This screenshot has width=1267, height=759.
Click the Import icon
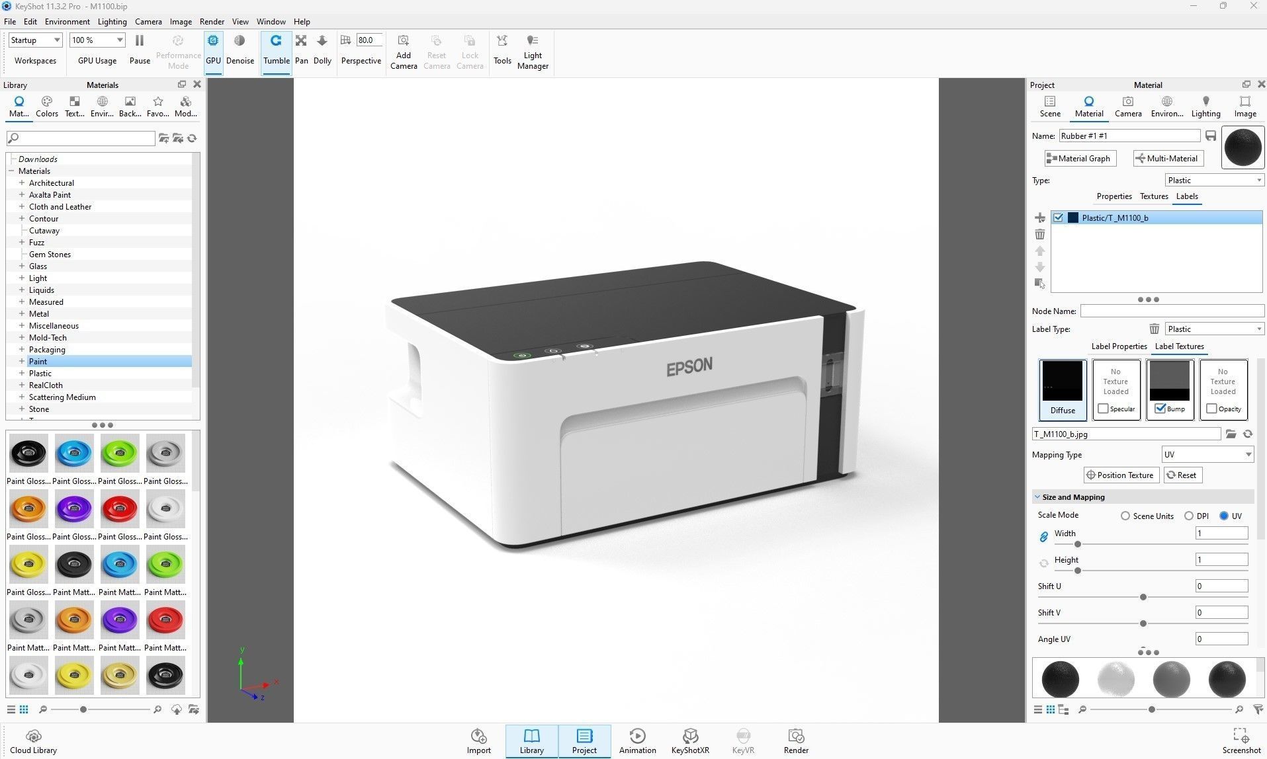478,741
